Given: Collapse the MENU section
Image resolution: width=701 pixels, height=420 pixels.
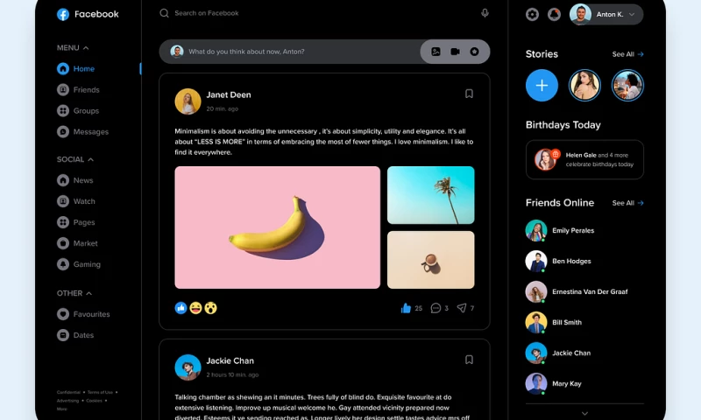Looking at the screenshot, I should [x=86, y=48].
